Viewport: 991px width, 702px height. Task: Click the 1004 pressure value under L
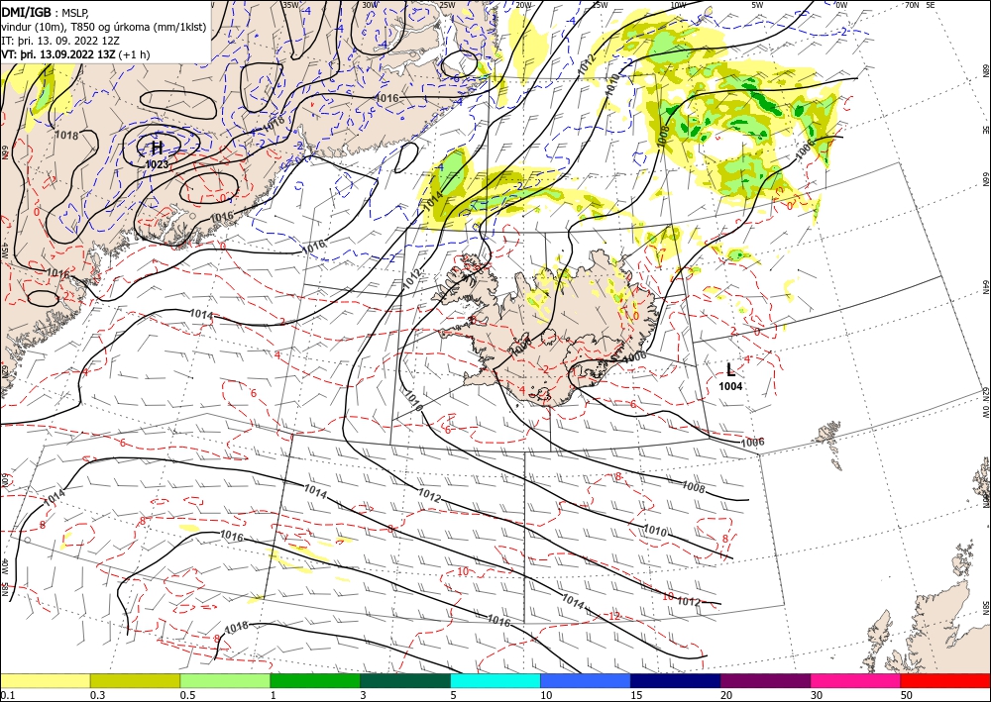(730, 386)
